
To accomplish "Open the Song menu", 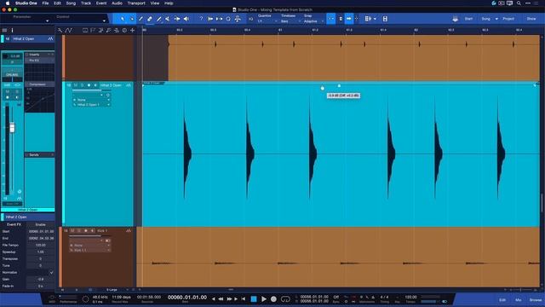I will pyautogui.click(x=71, y=3).
